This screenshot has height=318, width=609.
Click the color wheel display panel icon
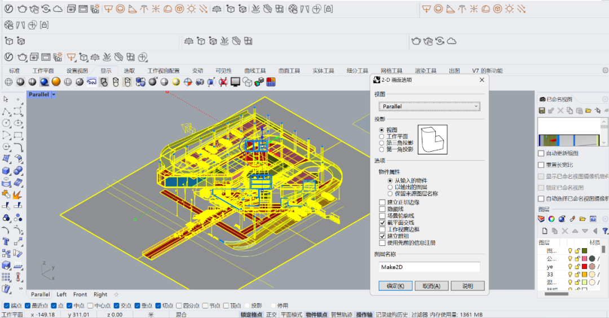point(551,219)
